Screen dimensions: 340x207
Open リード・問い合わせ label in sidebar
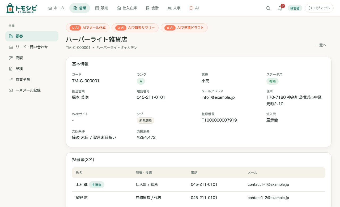click(x=32, y=47)
